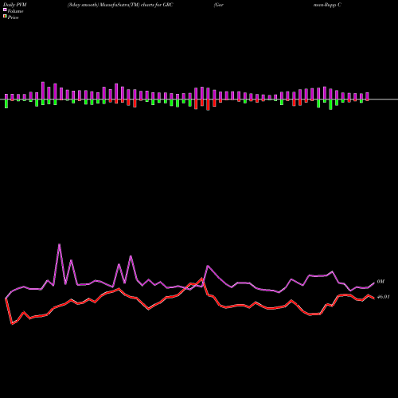Viewport: 398px width, 398px height.
Task: Click the highest magenta volume line peak
Action: 59,244
